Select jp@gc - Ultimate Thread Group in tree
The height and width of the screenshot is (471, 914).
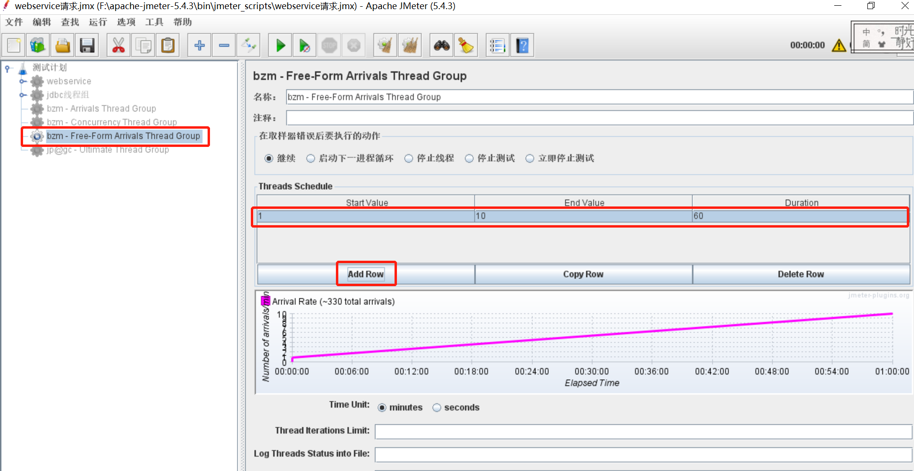[x=108, y=150]
